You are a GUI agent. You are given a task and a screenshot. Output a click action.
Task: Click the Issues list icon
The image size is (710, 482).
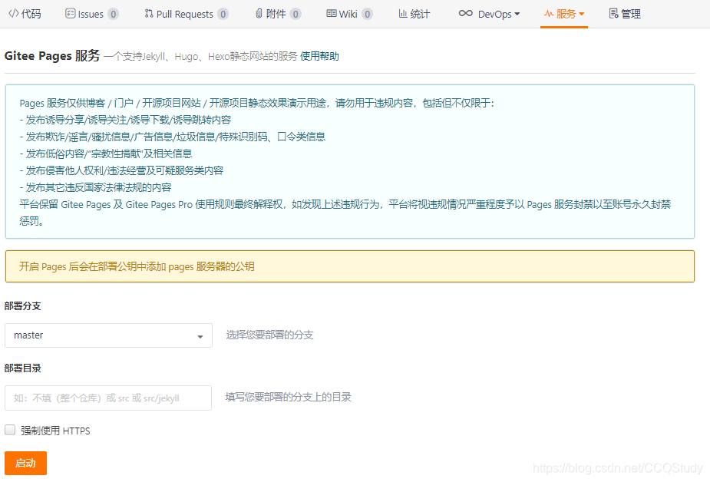click(70, 14)
